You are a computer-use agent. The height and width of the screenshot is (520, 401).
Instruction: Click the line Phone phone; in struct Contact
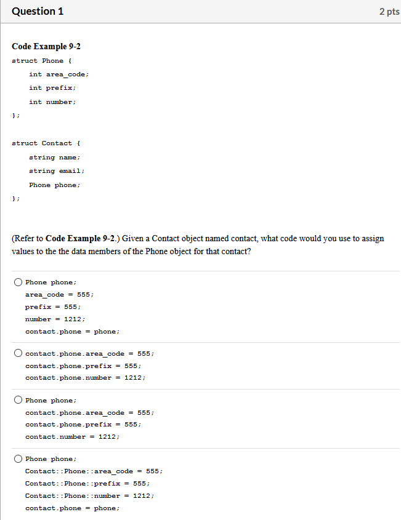pyautogui.click(x=54, y=185)
